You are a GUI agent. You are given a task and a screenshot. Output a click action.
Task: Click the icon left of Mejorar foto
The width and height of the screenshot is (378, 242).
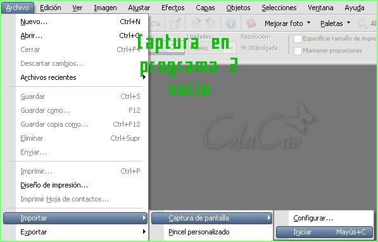point(251,23)
